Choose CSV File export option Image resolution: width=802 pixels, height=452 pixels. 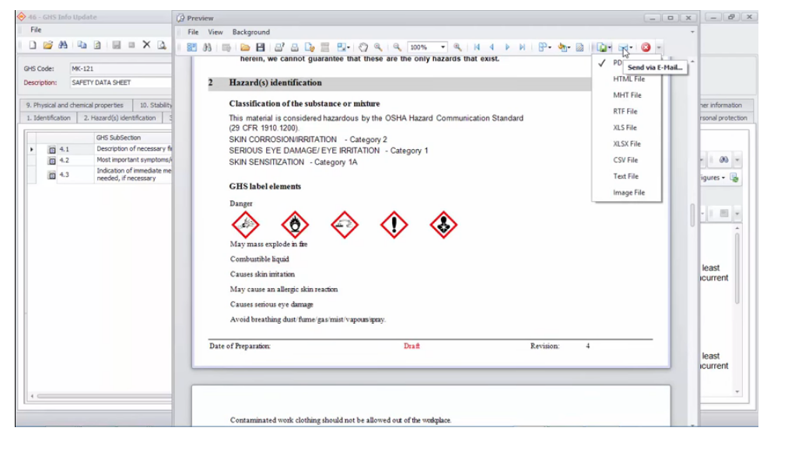(626, 160)
